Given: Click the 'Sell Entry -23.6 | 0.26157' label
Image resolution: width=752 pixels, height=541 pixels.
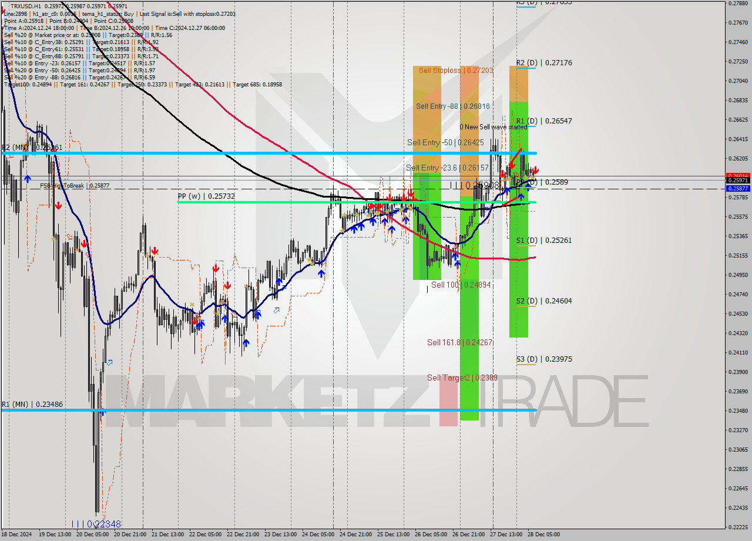Looking at the screenshot, I should click(447, 168).
